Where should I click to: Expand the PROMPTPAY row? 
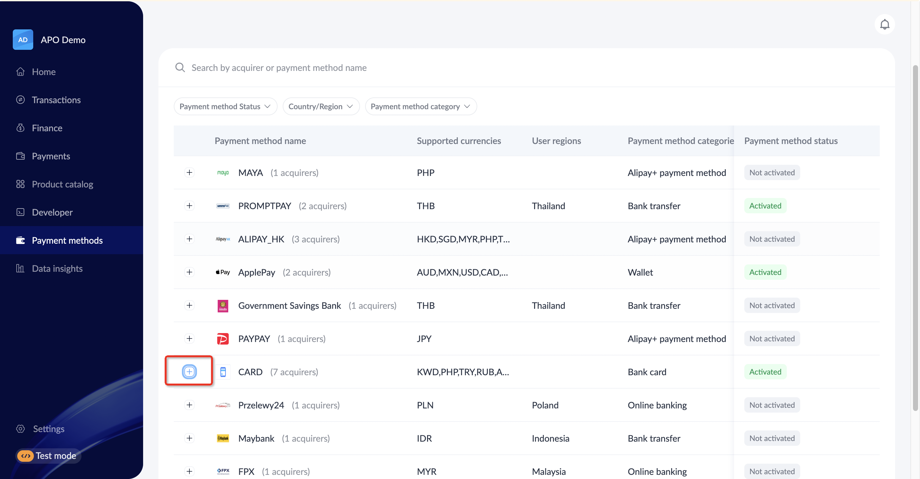point(189,206)
